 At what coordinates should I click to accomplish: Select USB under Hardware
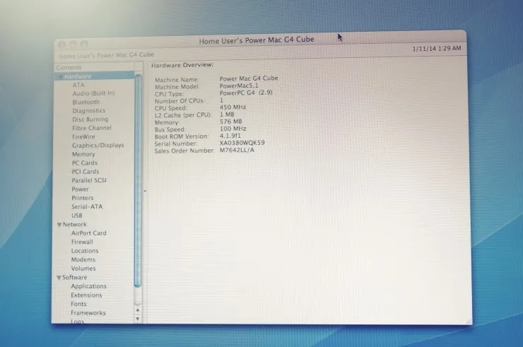77,216
